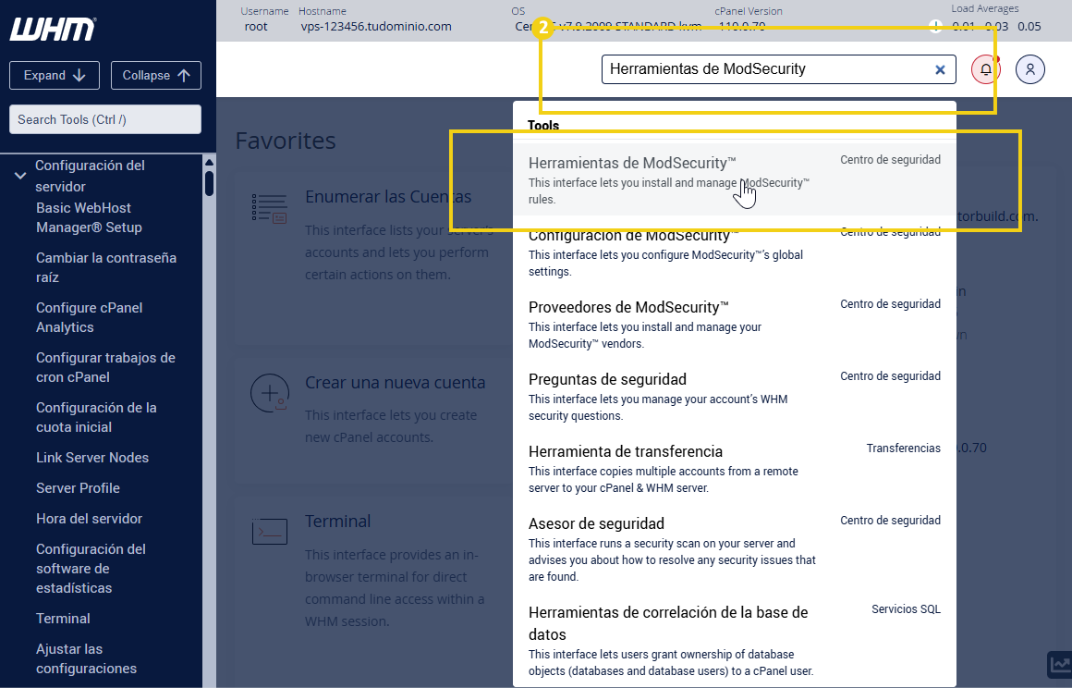Open Ajustar las configuraciones
This screenshot has height=688, width=1072.
point(86,658)
